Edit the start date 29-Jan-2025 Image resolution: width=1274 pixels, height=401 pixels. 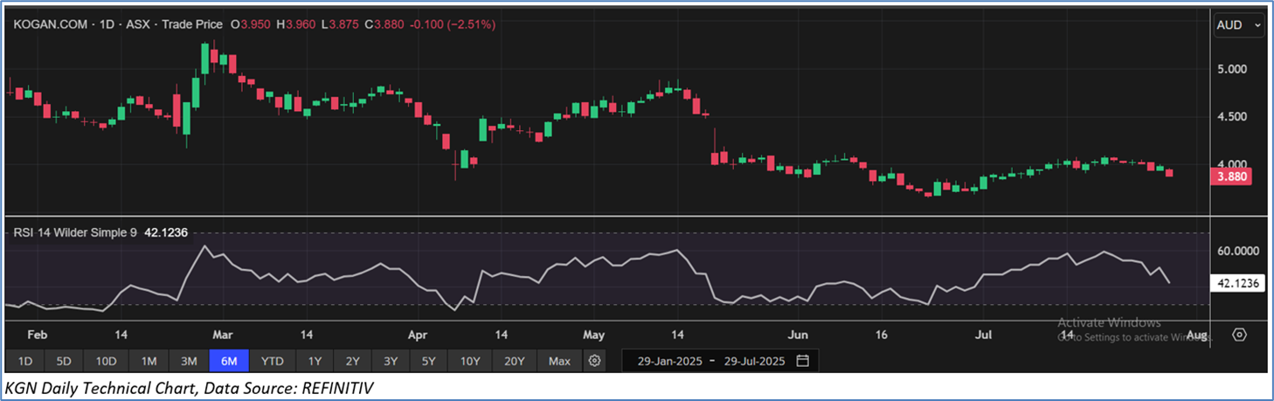[669, 361]
